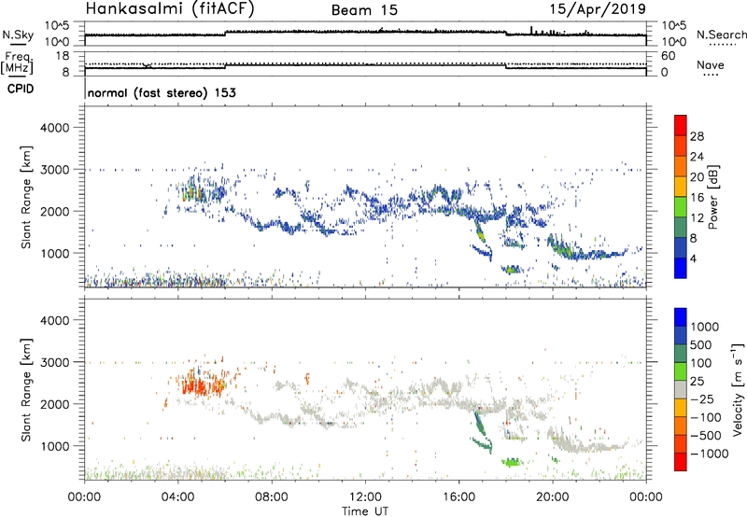This screenshot has width=747, height=517.
Task: Pick the light green segment of power colorbar
Action: 681,207
